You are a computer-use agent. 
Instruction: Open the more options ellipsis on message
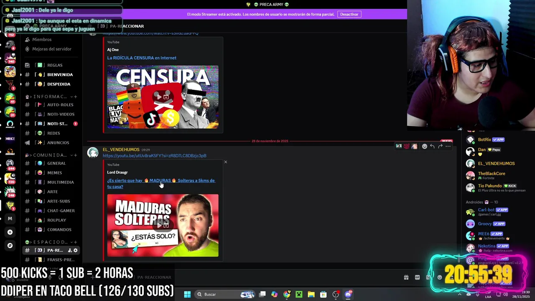tap(448, 146)
